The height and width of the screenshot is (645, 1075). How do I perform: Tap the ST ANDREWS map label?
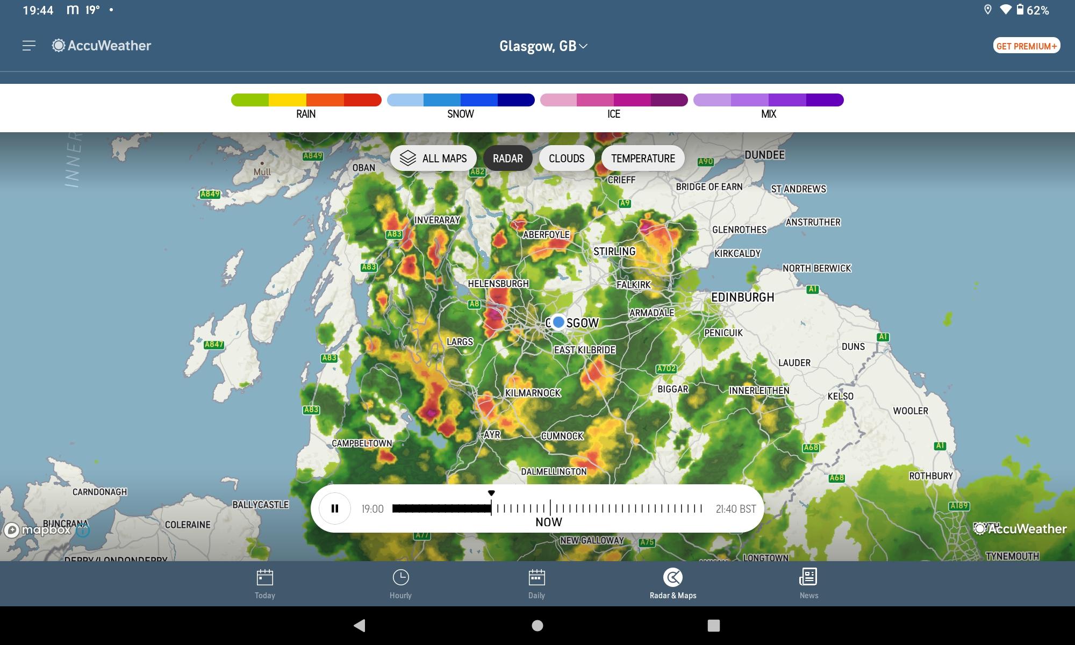pyautogui.click(x=798, y=189)
